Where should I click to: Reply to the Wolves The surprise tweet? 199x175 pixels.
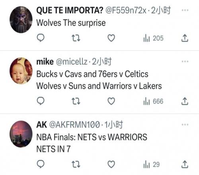coord(41,38)
